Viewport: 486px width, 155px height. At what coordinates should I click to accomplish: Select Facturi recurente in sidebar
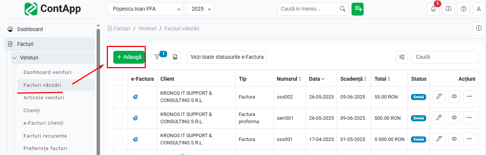pos(45,136)
